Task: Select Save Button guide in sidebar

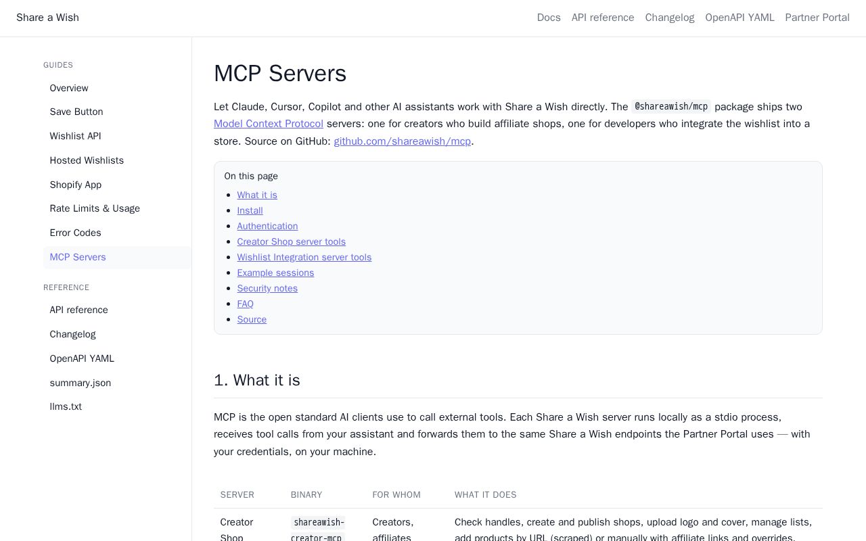Action: pos(117,112)
